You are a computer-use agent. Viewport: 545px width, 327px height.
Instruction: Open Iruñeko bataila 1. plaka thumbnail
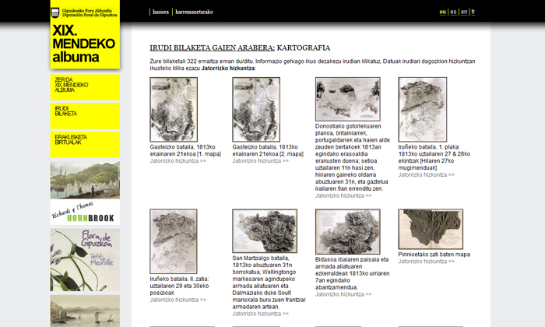click(422, 109)
